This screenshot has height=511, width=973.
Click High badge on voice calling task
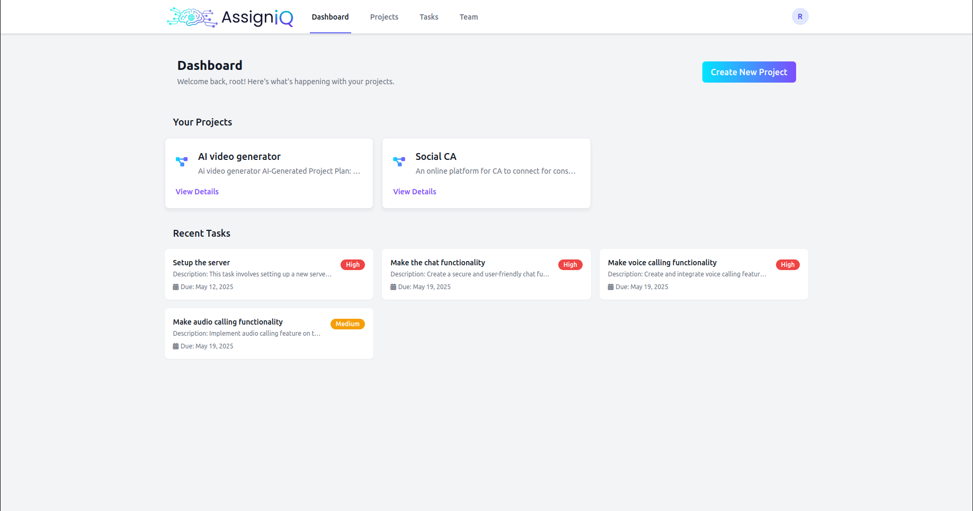click(x=788, y=265)
